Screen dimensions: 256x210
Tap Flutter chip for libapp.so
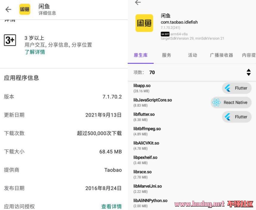[x=237, y=88]
